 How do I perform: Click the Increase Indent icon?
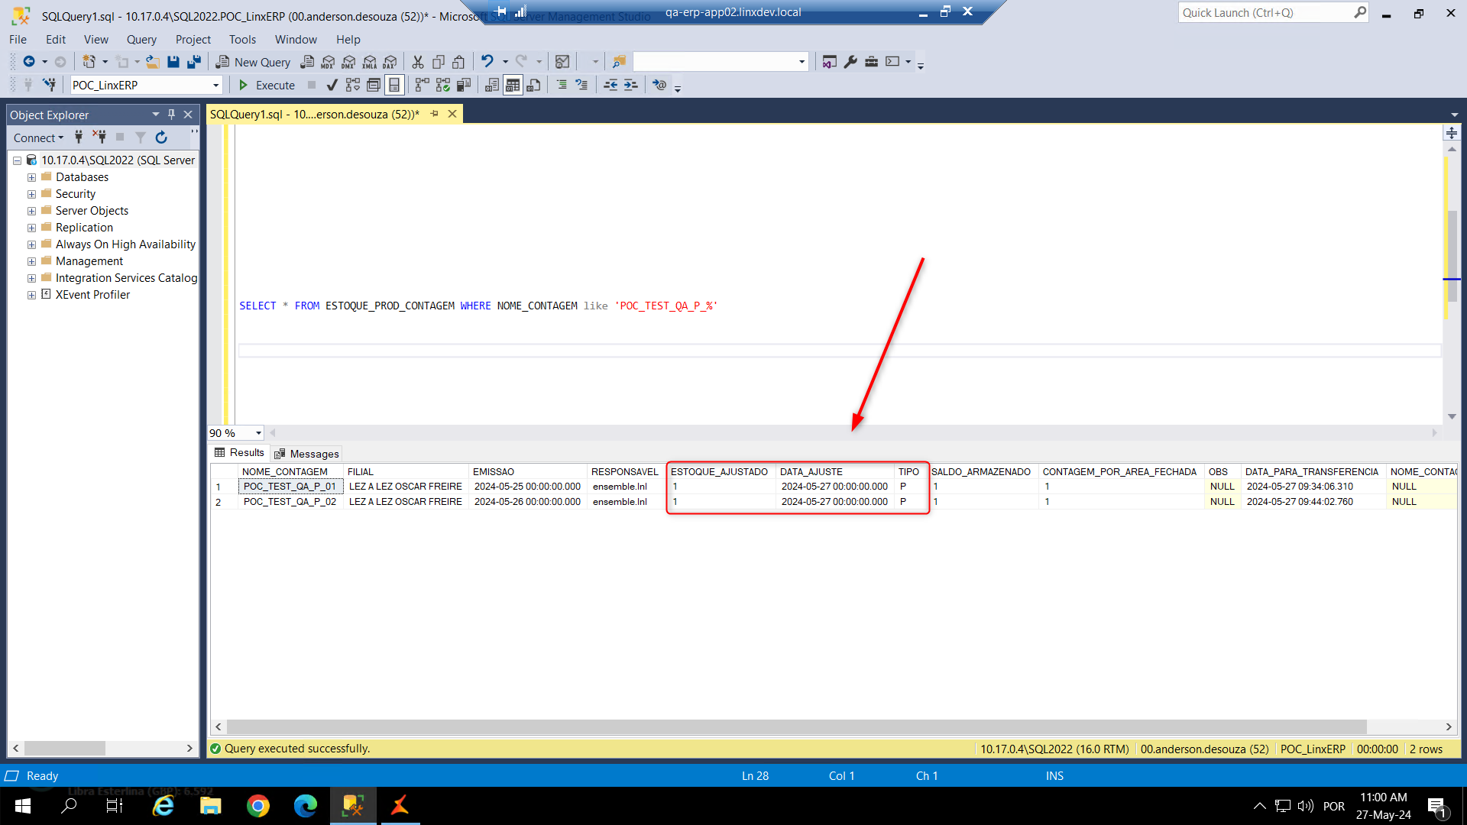(x=630, y=85)
